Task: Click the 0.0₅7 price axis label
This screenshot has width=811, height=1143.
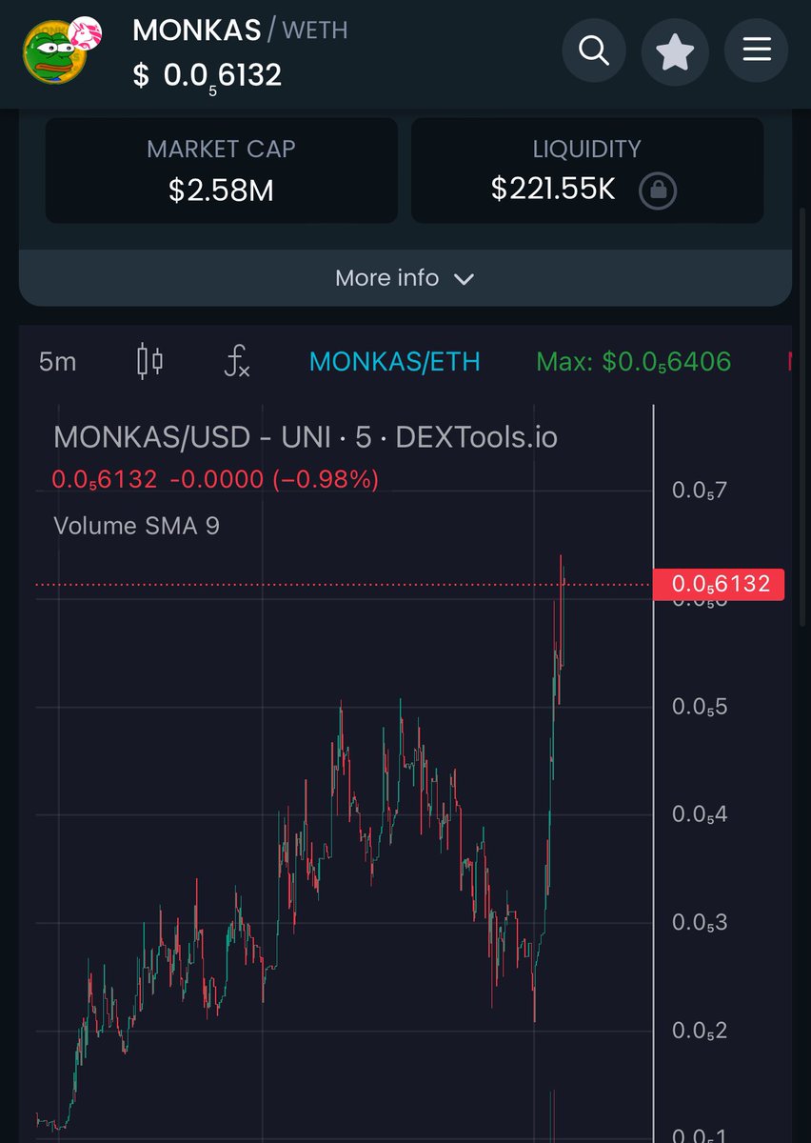Action: tap(700, 491)
